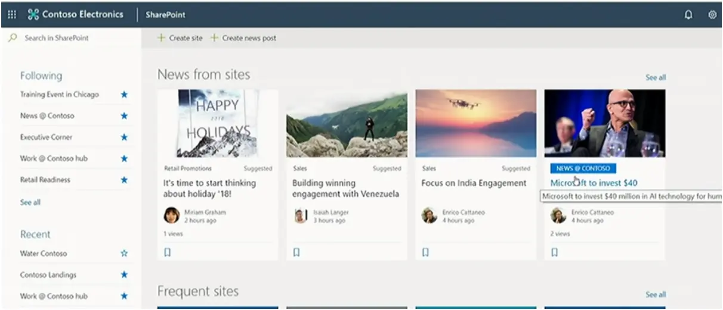The height and width of the screenshot is (310, 723).
Task: Click the NEWS @ CONTOSO tag badge
Action: [583, 168]
